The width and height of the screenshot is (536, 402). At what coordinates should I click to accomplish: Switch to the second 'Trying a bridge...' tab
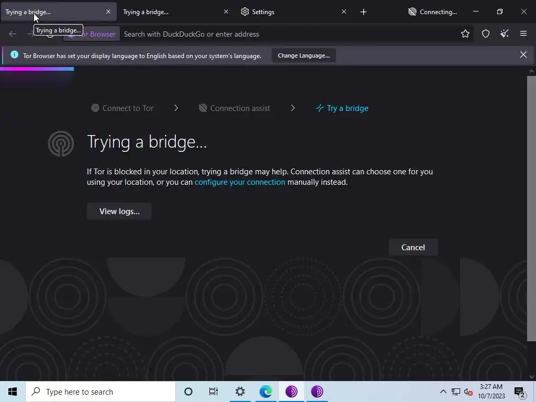[174, 12]
